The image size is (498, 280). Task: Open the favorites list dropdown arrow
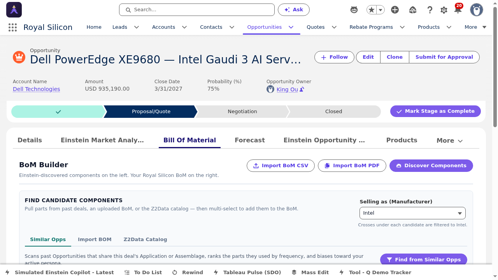click(x=381, y=10)
